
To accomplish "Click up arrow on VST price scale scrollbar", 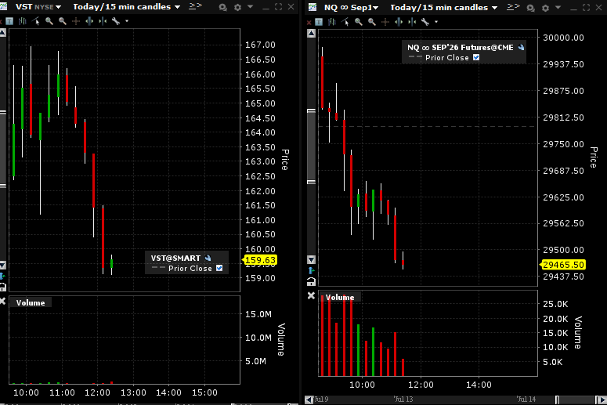I will point(2,33).
